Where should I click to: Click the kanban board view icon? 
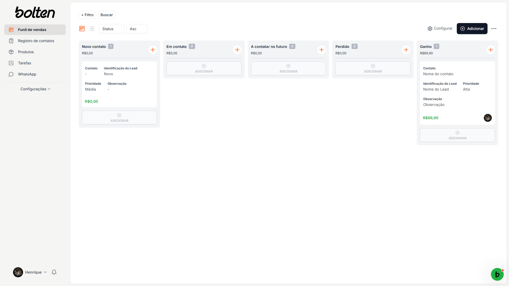click(82, 28)
